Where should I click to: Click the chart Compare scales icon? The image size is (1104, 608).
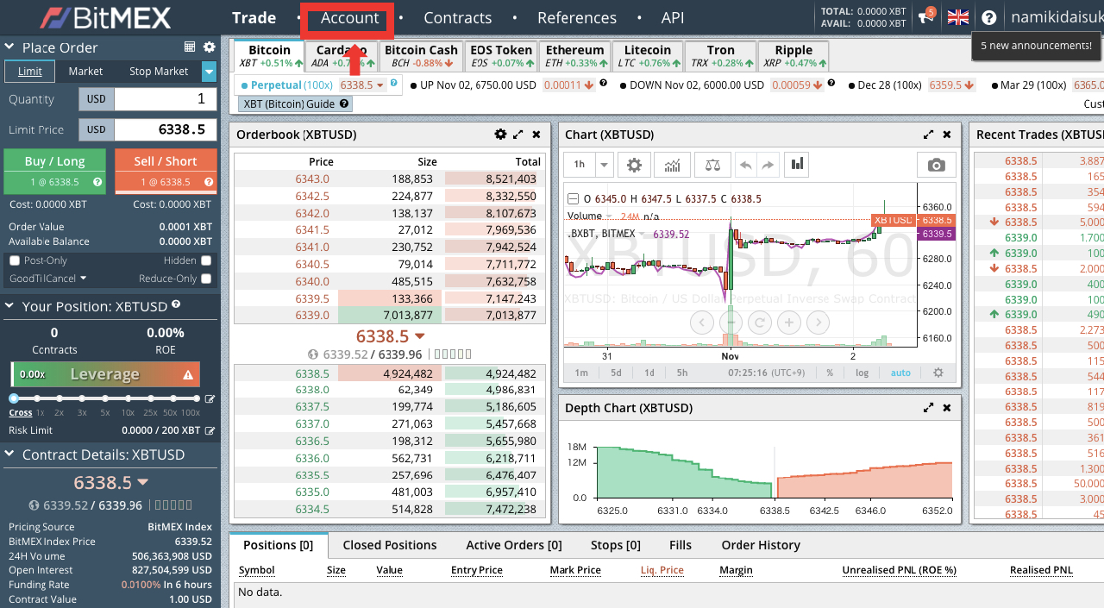[712, 165]
